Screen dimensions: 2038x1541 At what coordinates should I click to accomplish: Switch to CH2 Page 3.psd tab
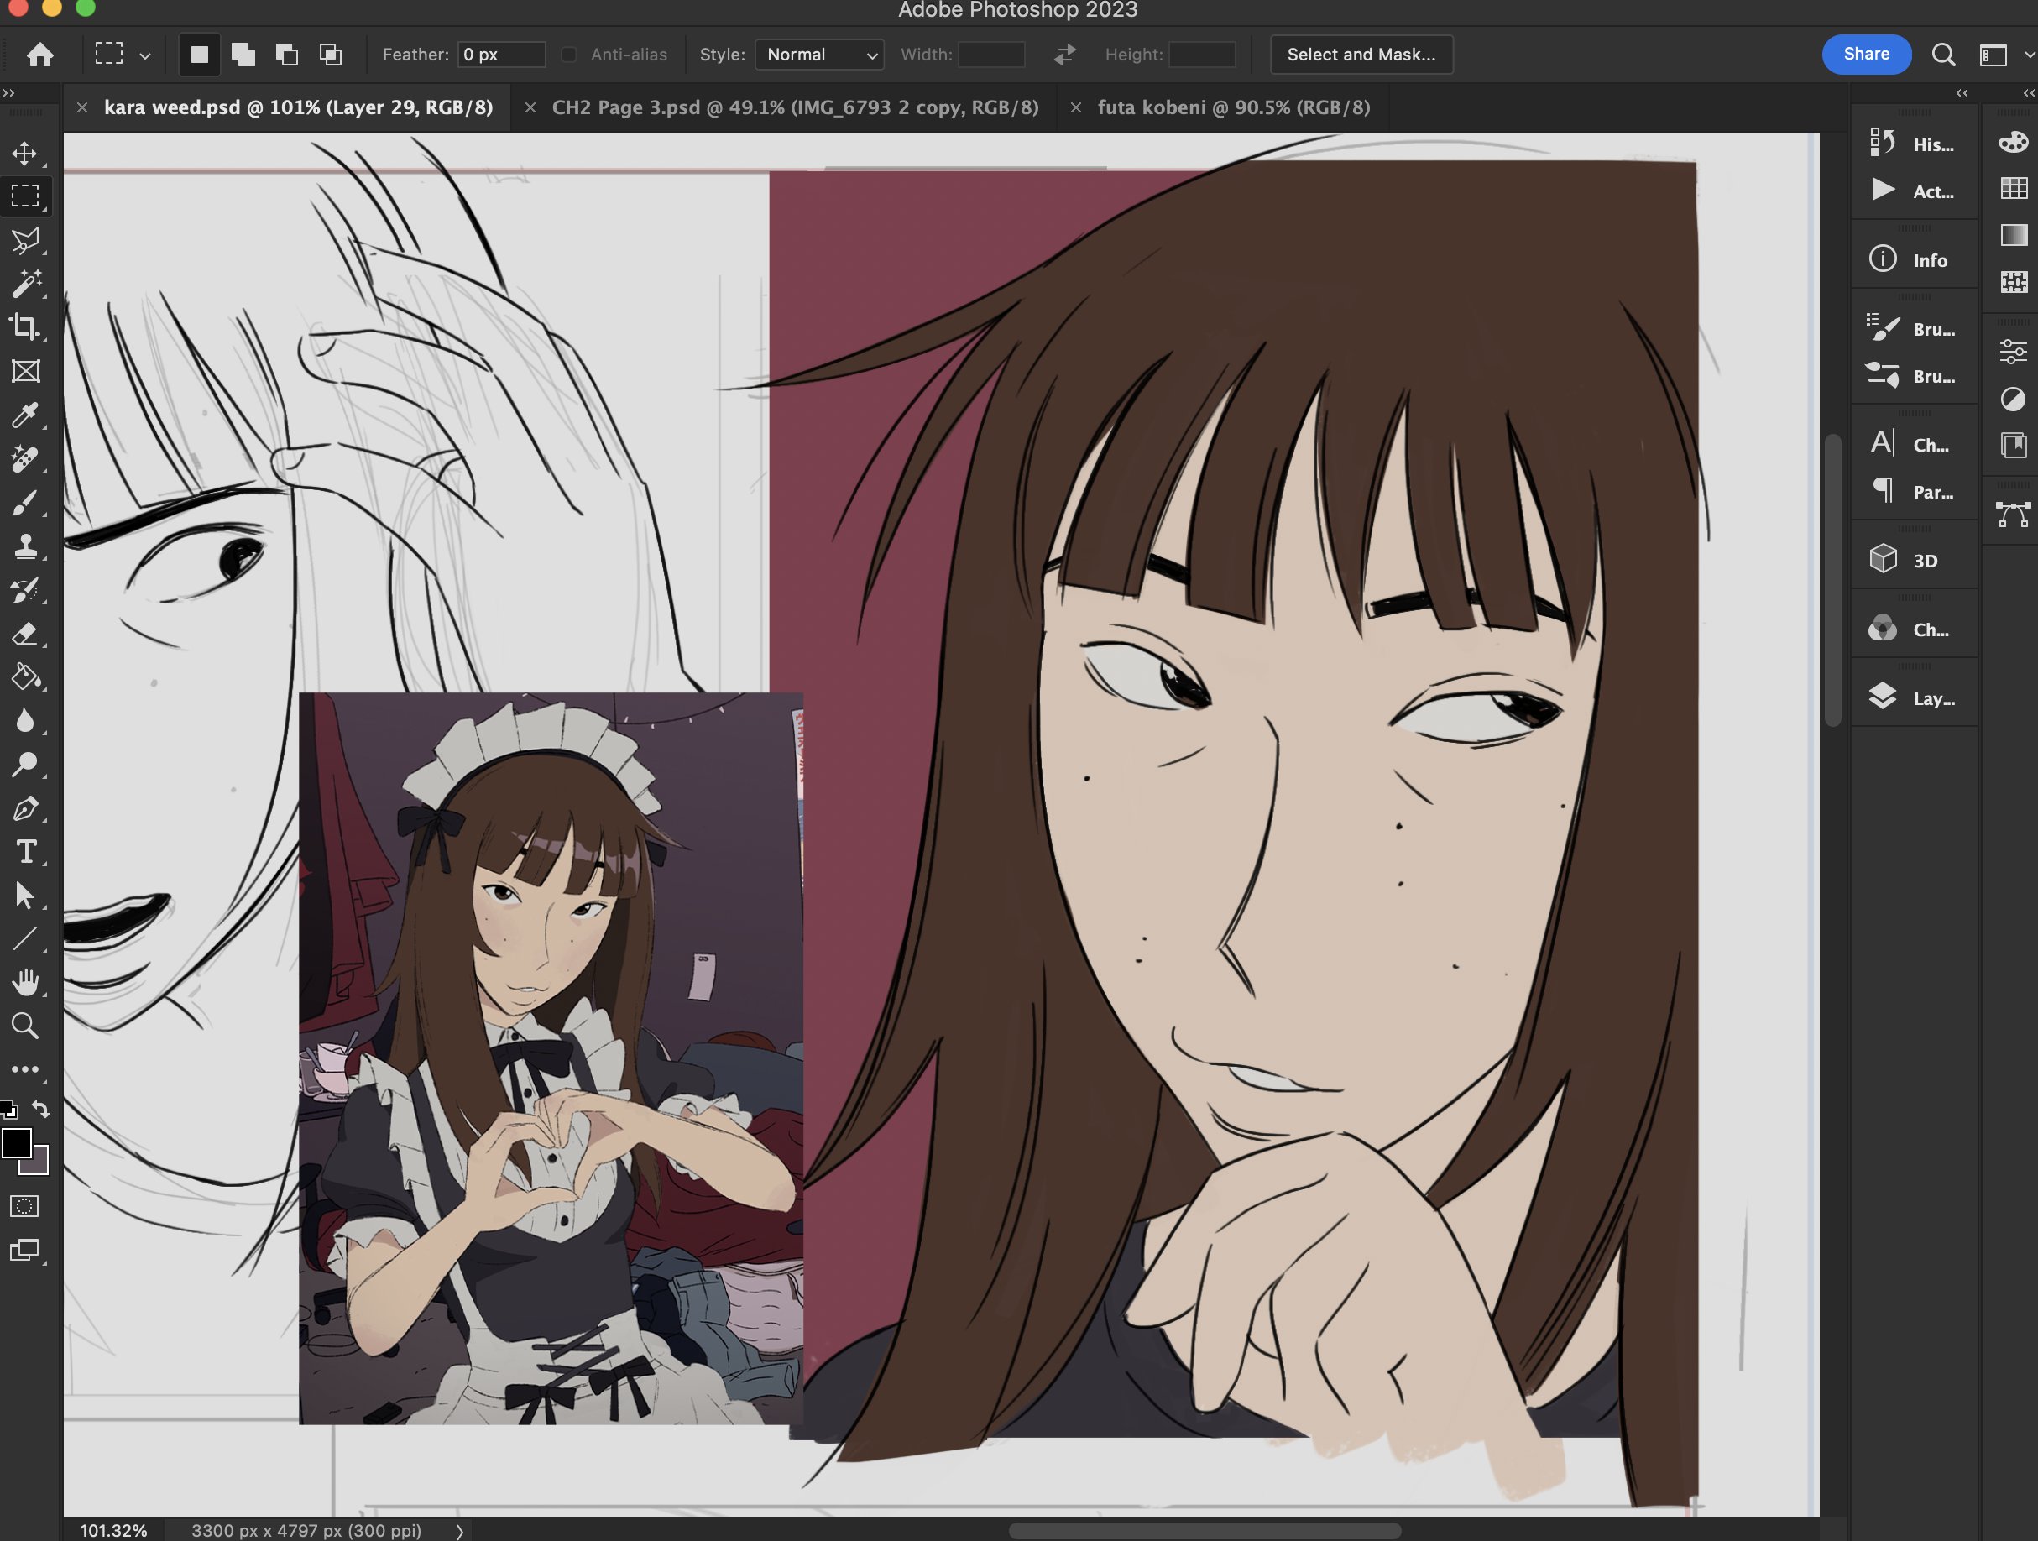click(x=794, y=107)
